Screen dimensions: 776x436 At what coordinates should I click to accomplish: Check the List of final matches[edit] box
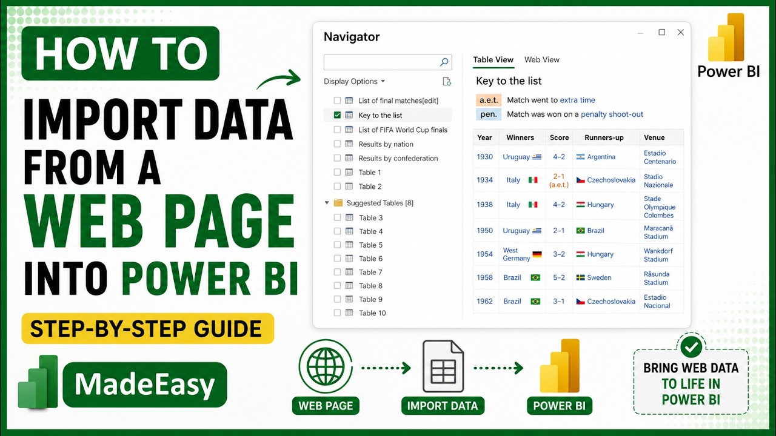point(337,101)
